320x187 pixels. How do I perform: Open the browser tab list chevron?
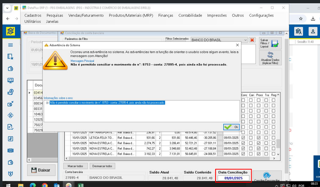[x=7, y=8]
